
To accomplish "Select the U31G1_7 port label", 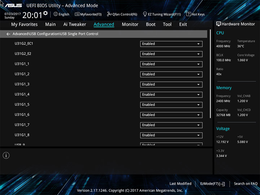I will [x=22, y=125].
